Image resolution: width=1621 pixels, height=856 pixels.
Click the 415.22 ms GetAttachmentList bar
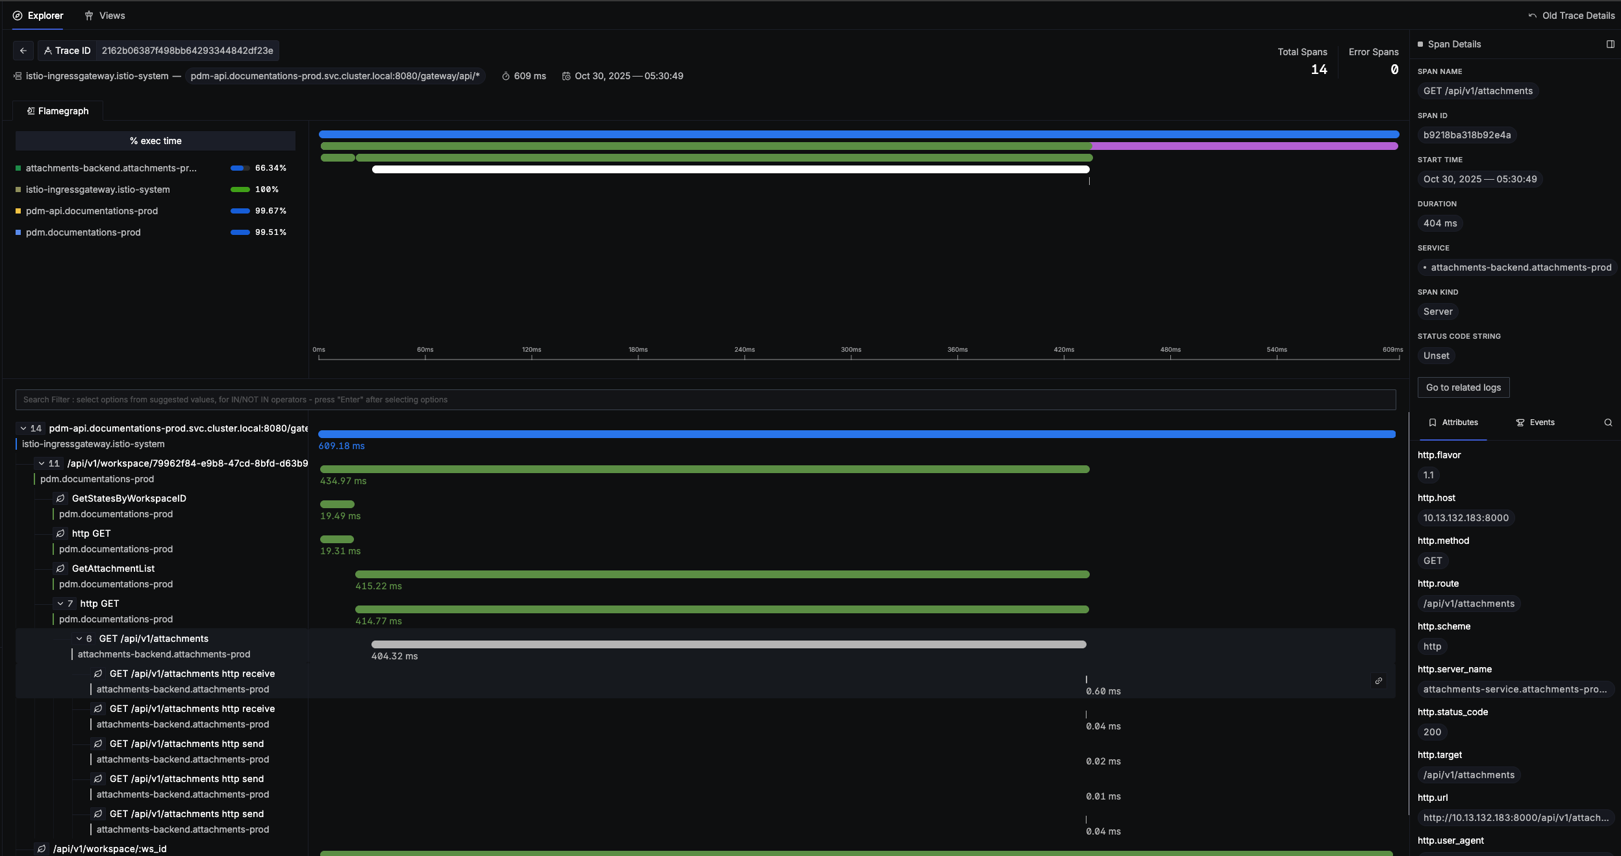coord(722,574)
